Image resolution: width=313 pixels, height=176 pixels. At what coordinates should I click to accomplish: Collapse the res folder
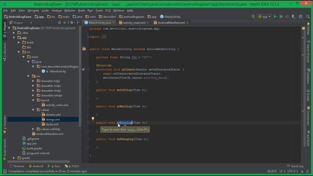click(x=28, y=76)
